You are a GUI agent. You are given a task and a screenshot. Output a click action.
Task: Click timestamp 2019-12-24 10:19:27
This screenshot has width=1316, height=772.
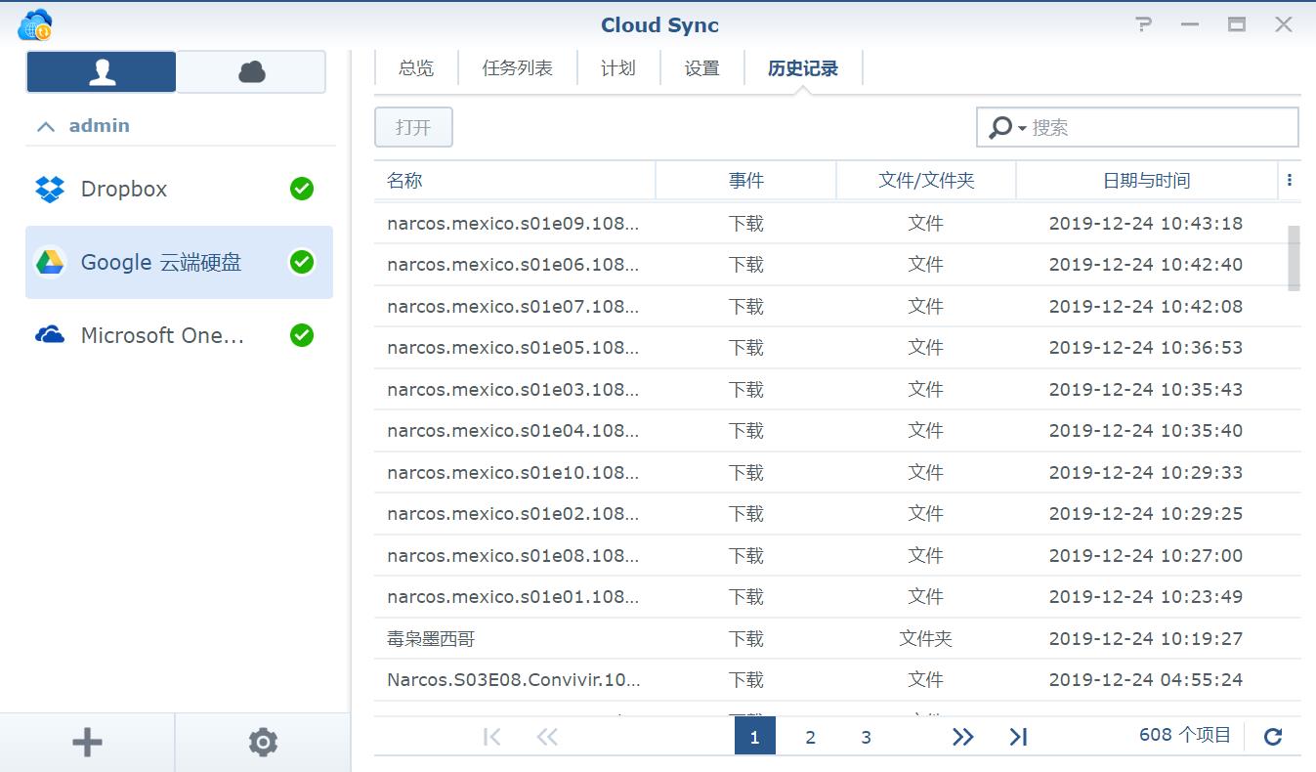(x=1146, y=638)
